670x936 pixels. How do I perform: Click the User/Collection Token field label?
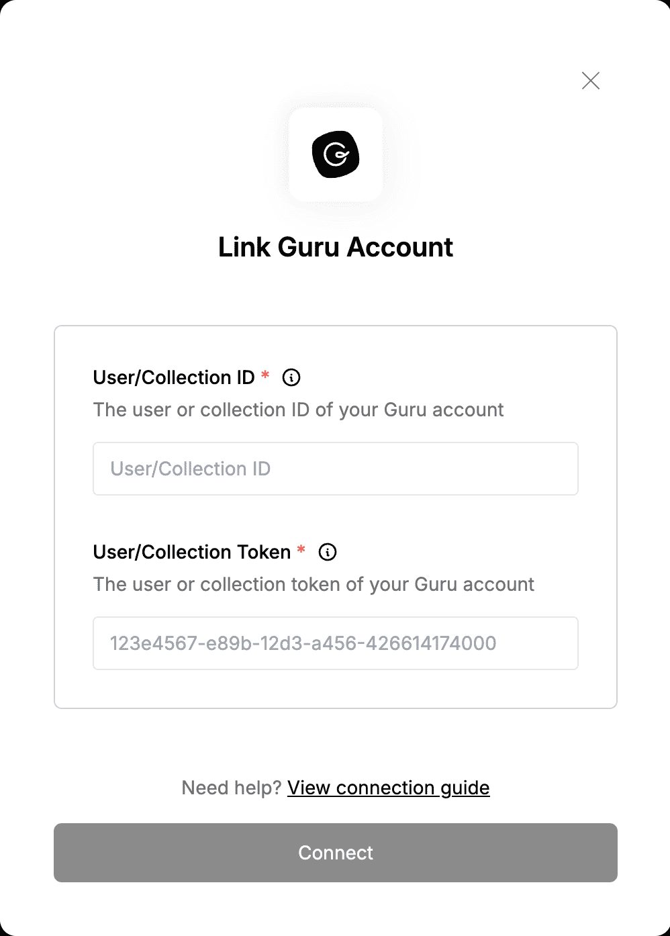(192, 552)
